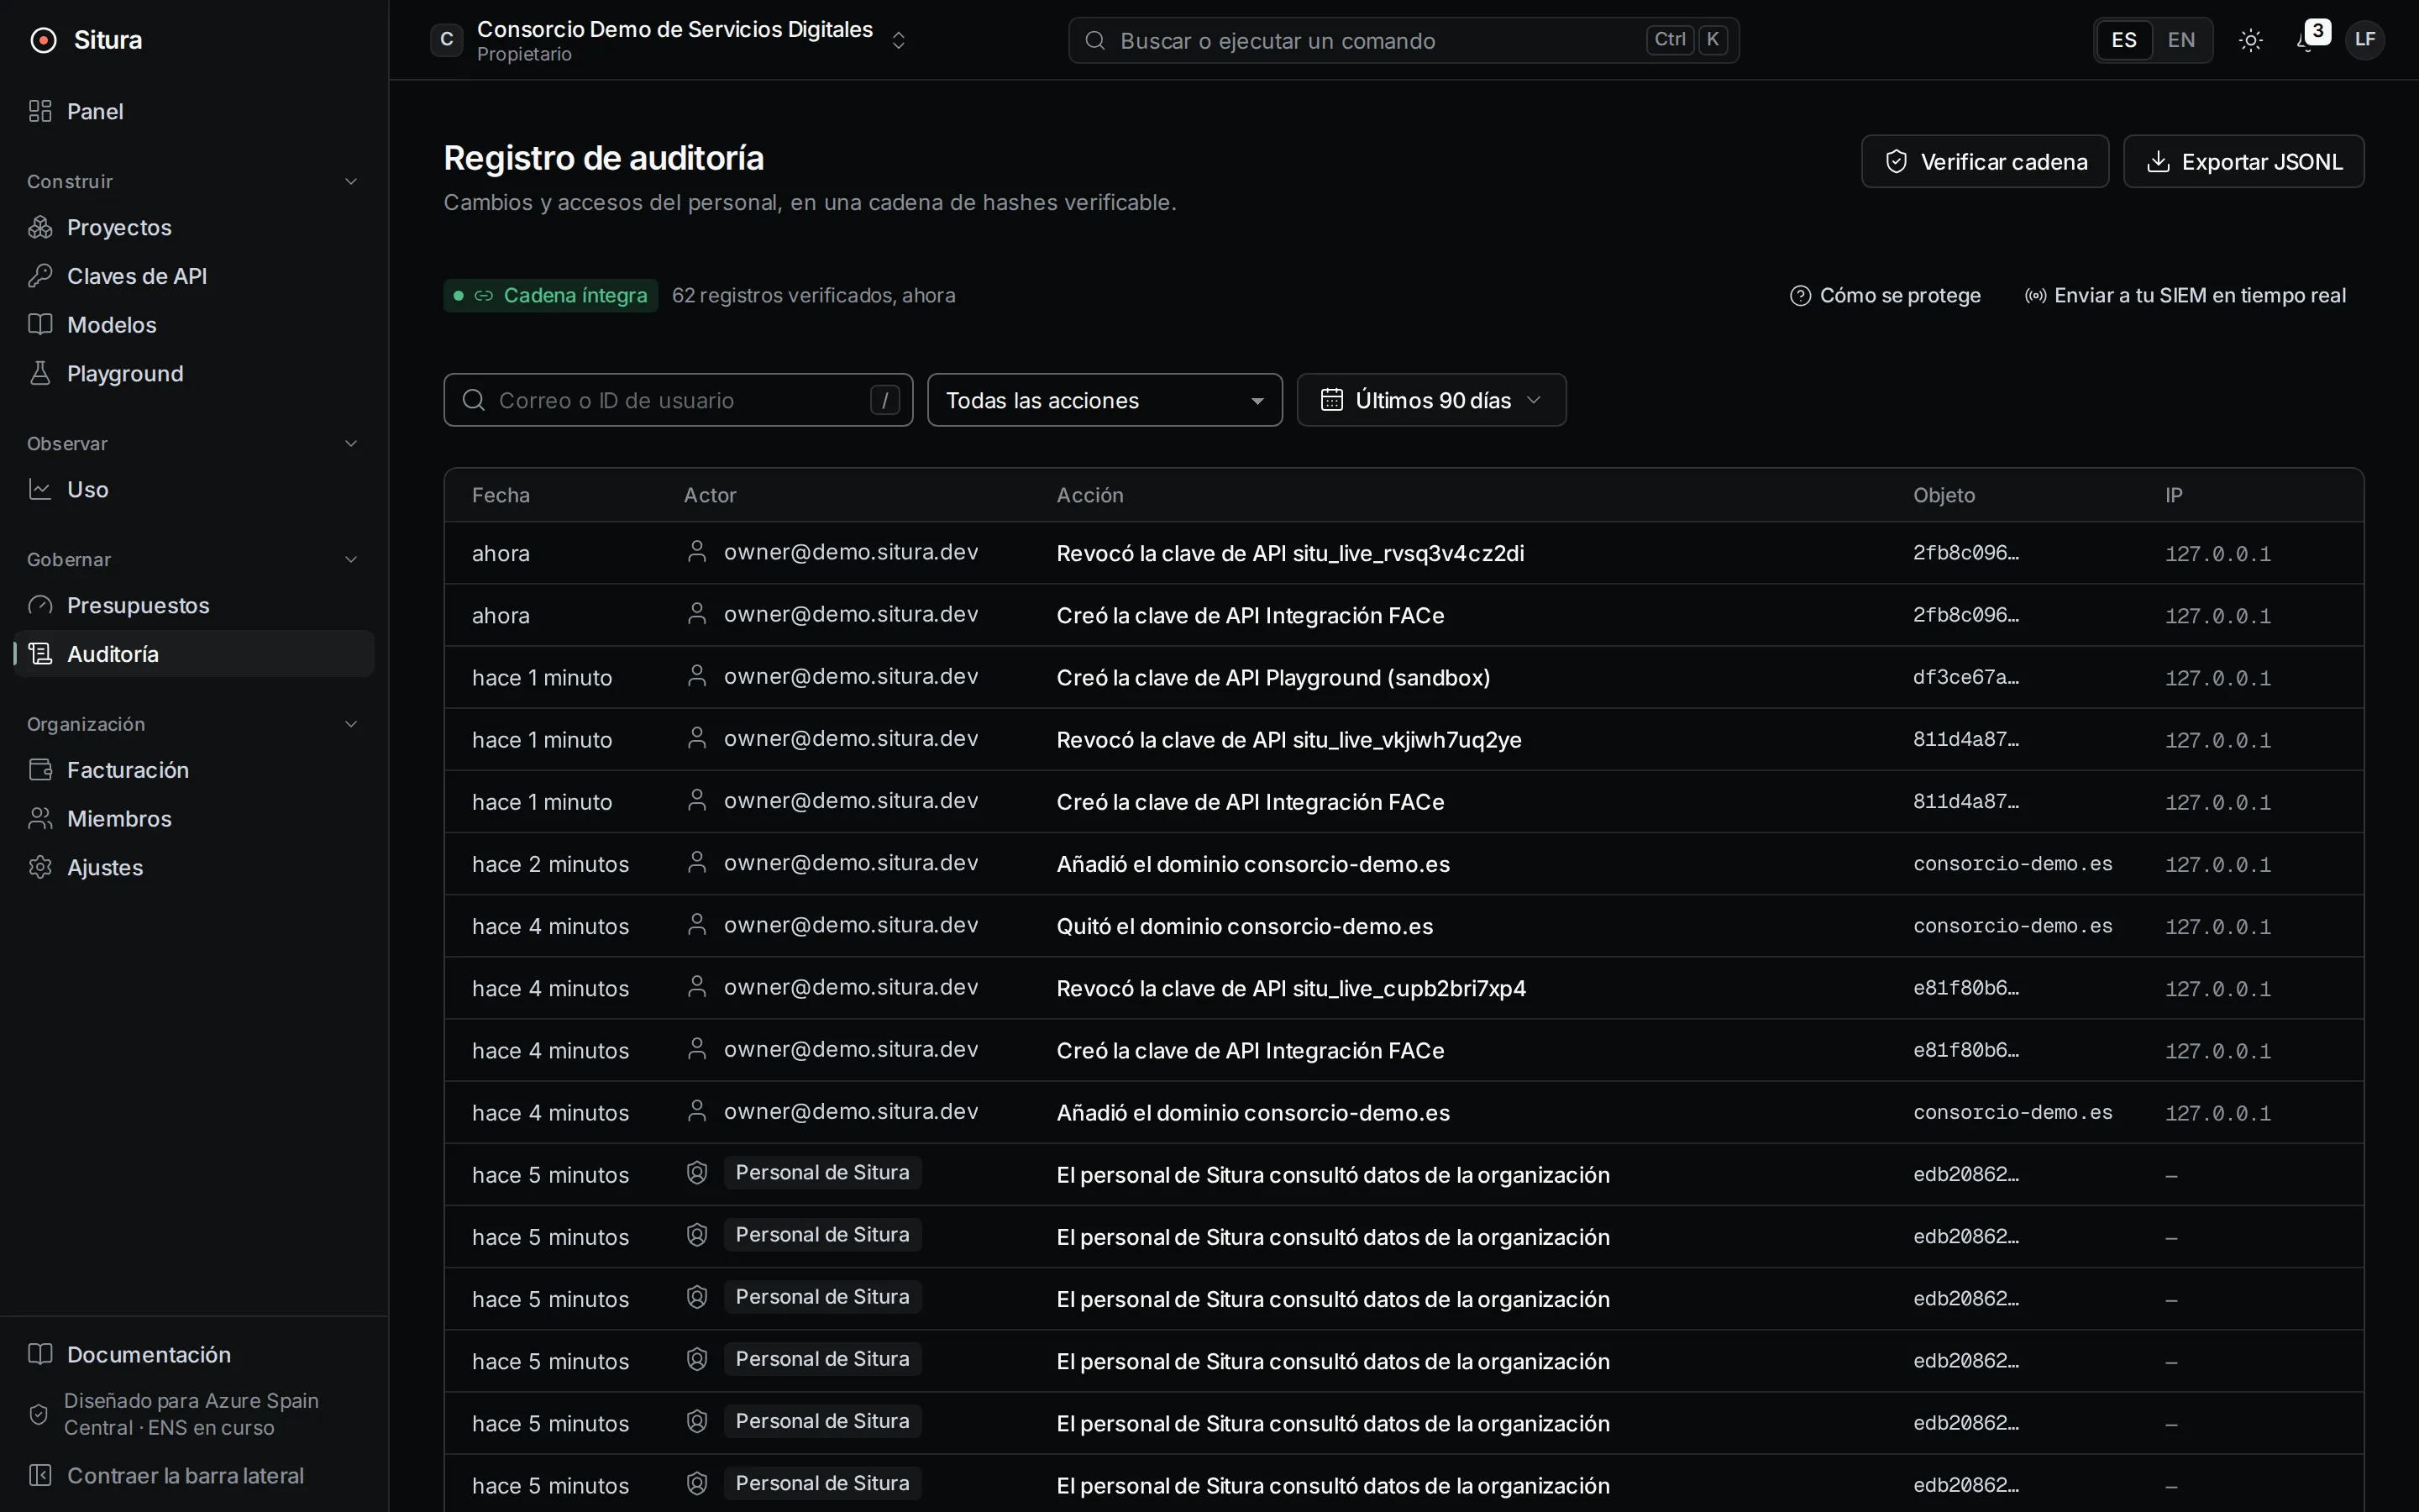The image size is (2419, 1512).
Task: Collapse the Construir section
Action: pyautogui.click(x=351, y=181)
